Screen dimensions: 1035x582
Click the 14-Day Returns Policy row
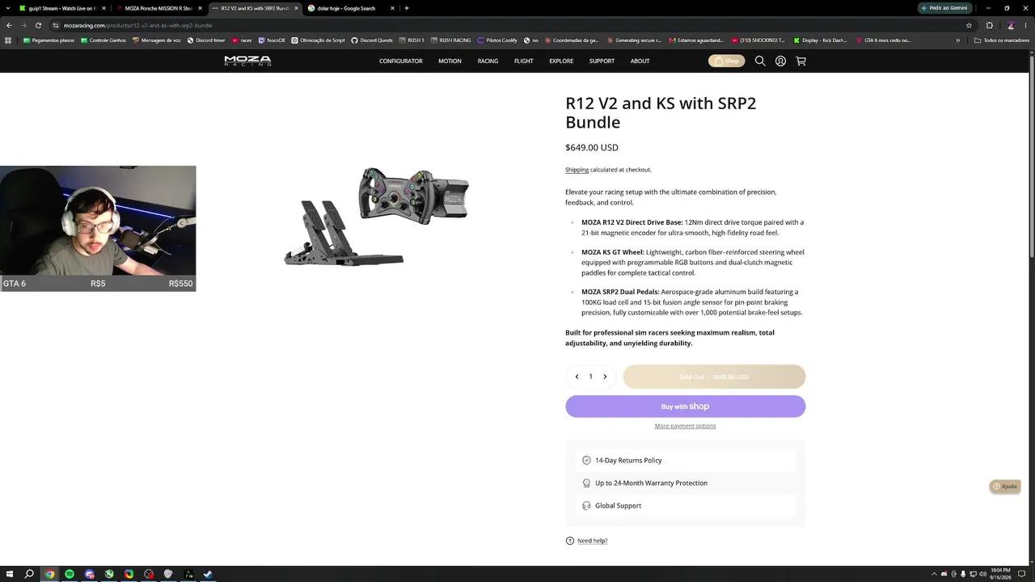(x=686, y=461)
